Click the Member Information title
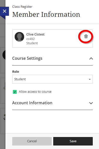Image resolution: width=99 pixels, height=149 pixels. tap(46, 14)
